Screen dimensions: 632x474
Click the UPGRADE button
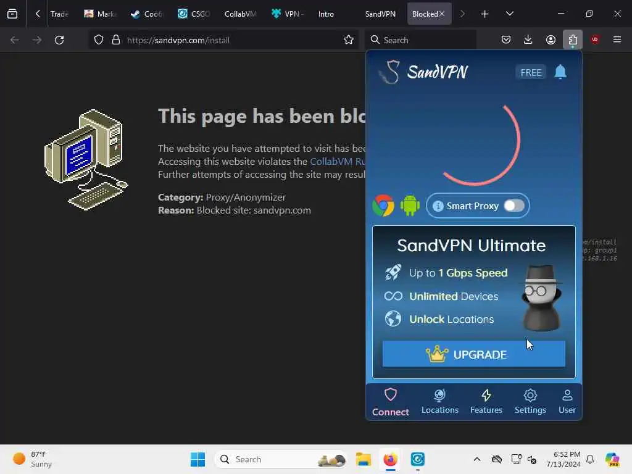[473, 354]
